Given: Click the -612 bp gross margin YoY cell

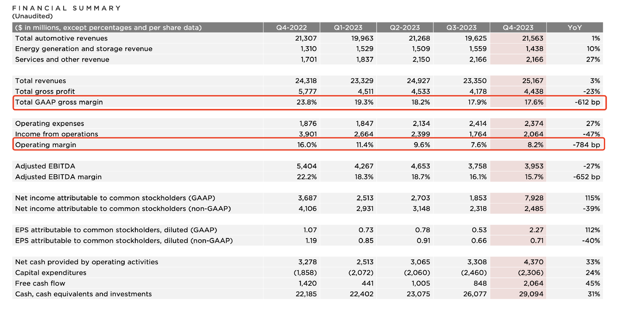Looking at the screenshot, I should (x=587, y=102).
